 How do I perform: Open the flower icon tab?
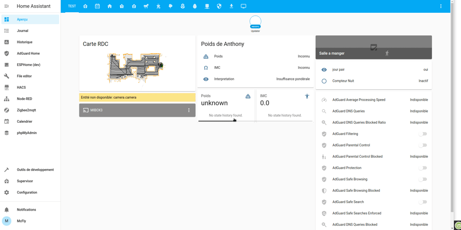[x=183, y=6]
